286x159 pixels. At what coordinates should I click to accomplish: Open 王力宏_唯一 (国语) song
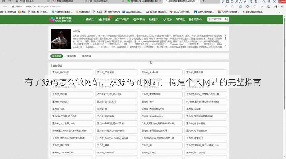(x=206, y=153)
